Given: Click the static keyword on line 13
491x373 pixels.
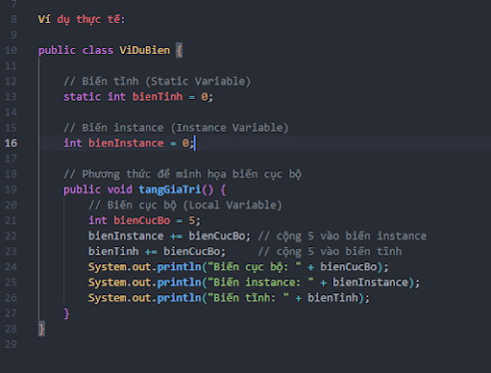Looking at the screenshot, I should point(82,97).
